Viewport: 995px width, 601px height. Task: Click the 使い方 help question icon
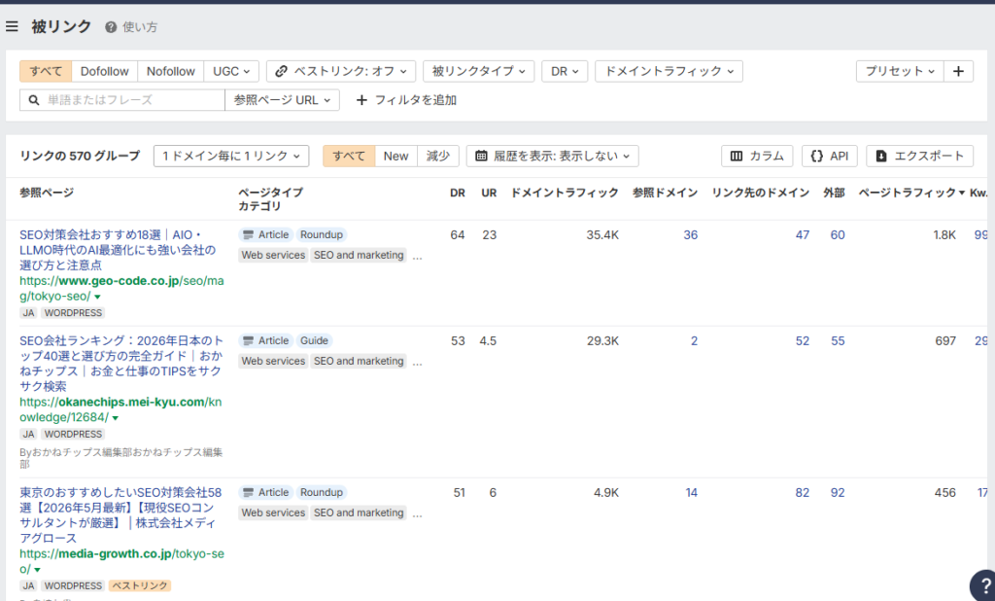pos(111,27)
